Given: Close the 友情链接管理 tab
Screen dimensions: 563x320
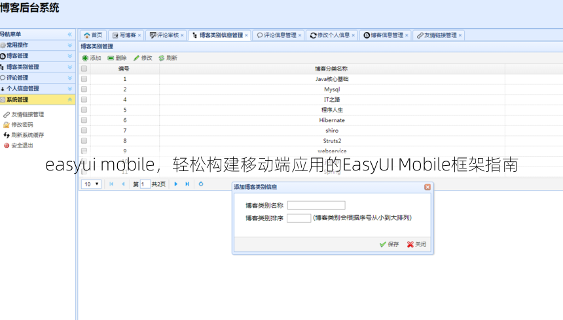Looking at the screenshot, I should (x=460, y=35).
